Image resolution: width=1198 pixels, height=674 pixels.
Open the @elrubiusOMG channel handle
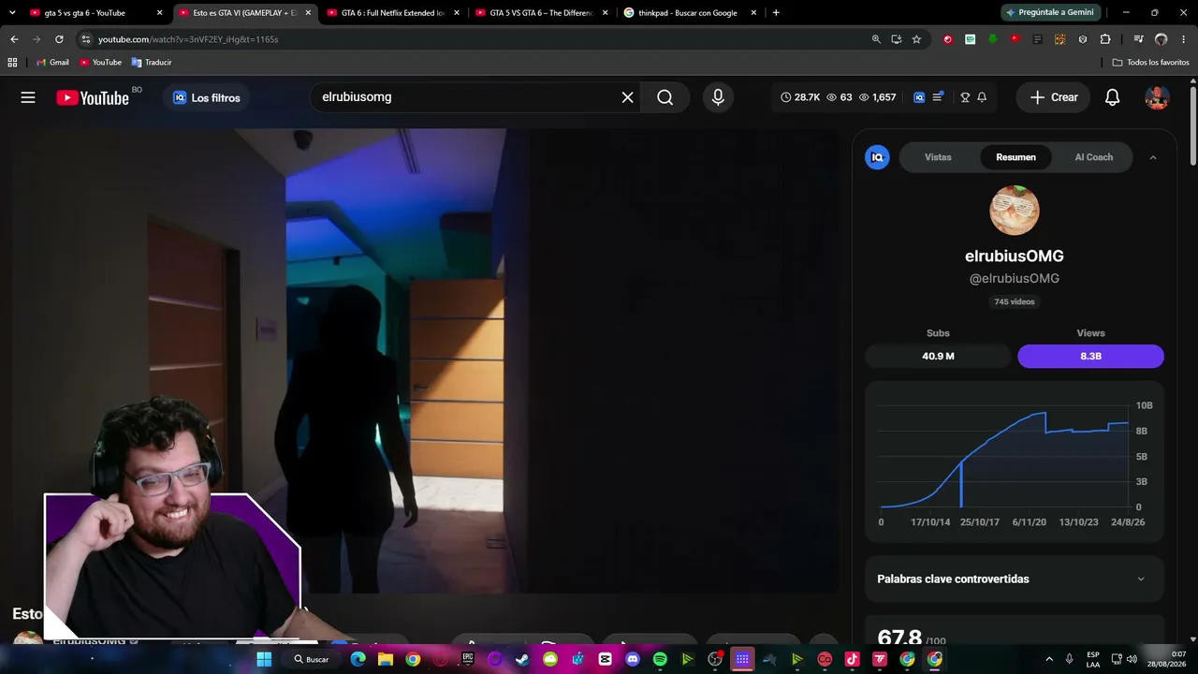point(1015,278)
